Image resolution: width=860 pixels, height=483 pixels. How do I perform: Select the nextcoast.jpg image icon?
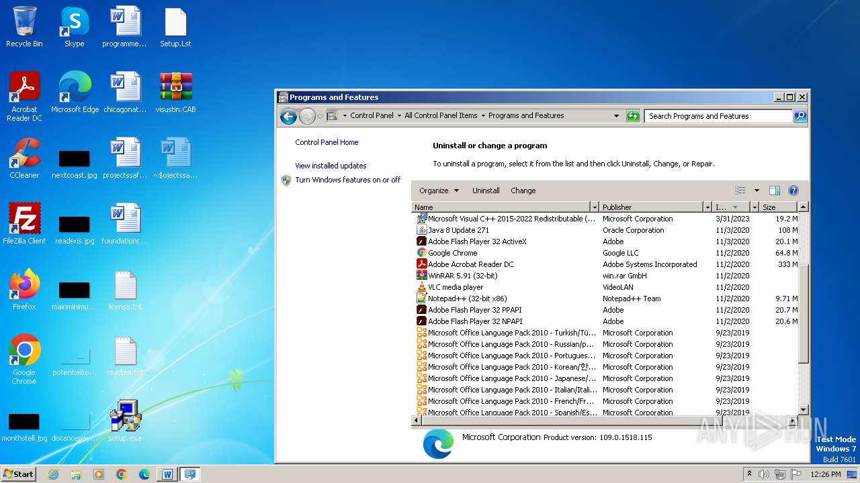pos(75,164)
